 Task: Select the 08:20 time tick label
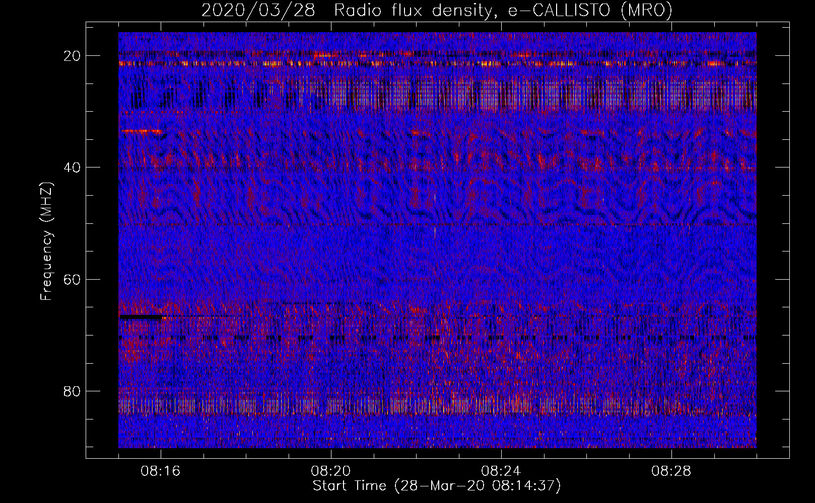331,471
